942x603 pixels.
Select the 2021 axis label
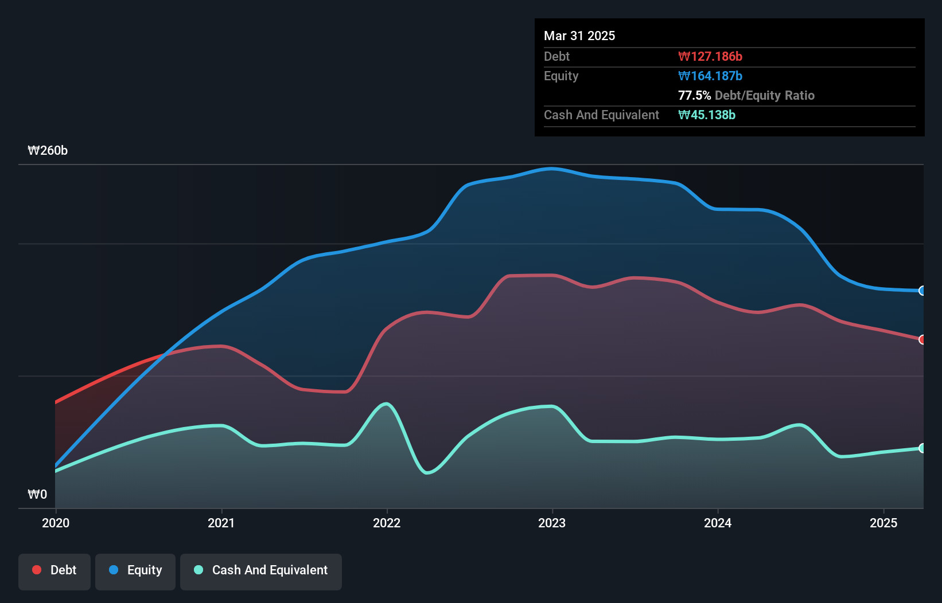pos(222,523)
